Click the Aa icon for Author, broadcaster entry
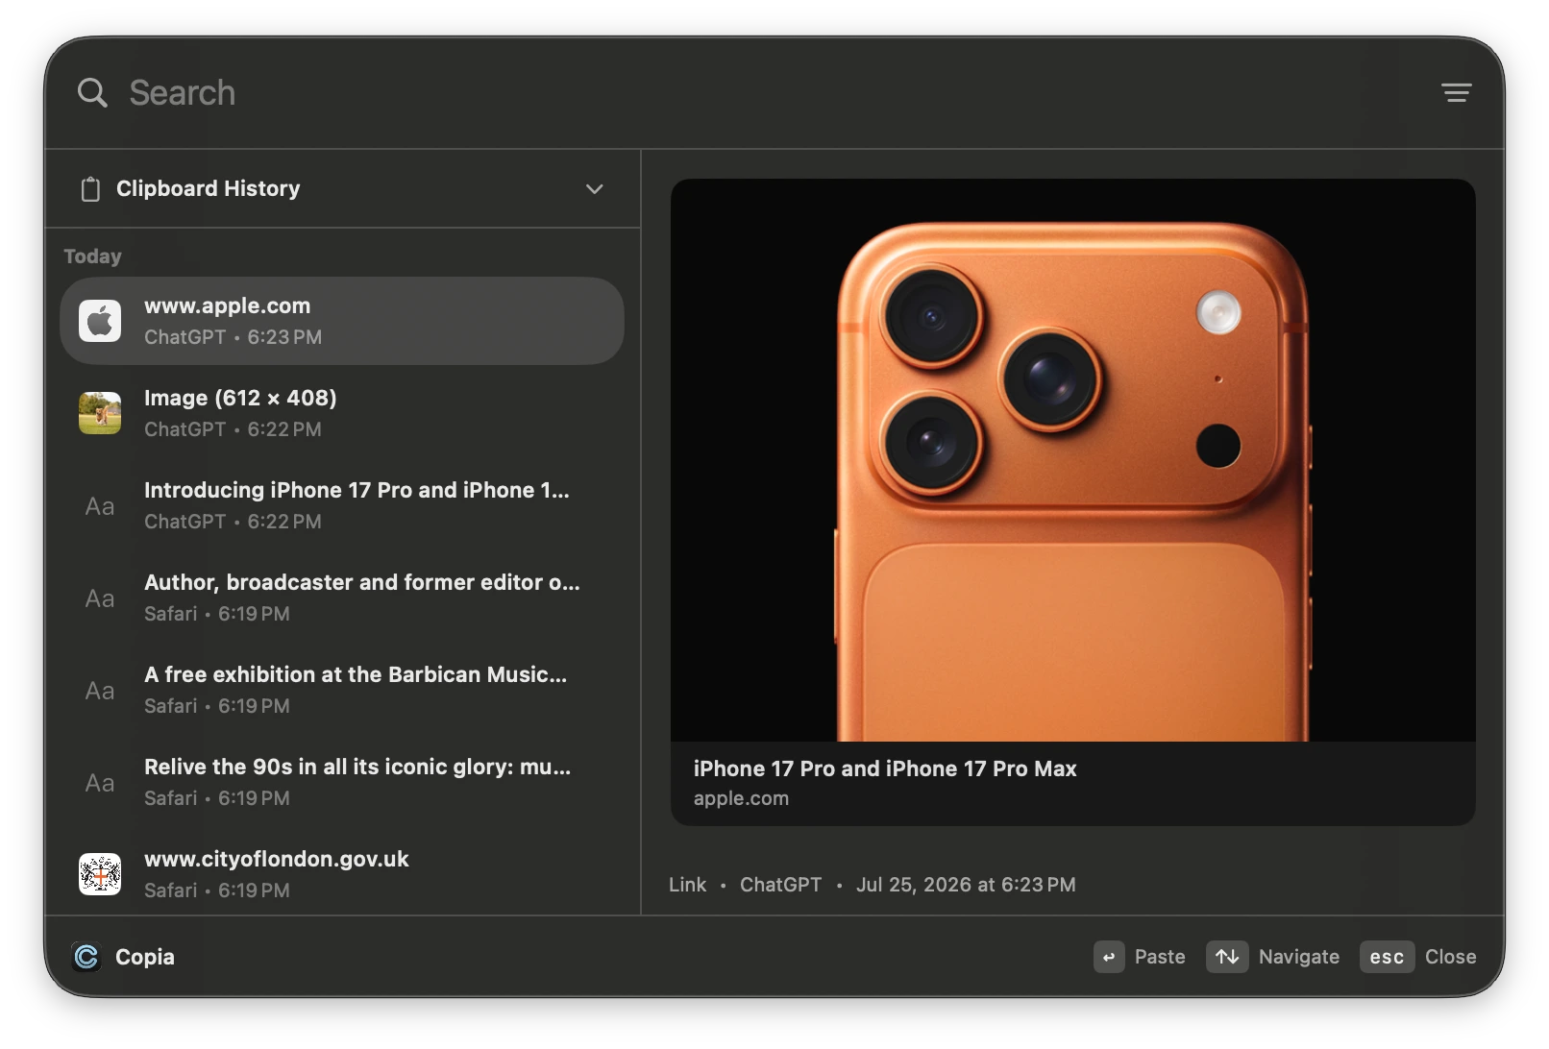The height and width of the screenshot is (1049, 1549). click(100, 598)
